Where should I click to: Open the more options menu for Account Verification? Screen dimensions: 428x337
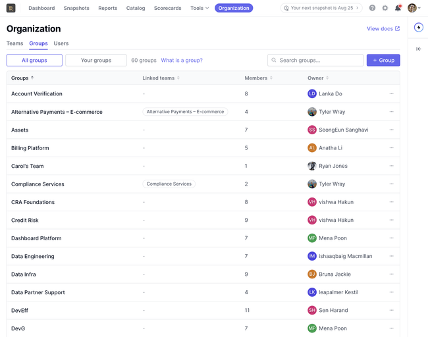(391, 93)
